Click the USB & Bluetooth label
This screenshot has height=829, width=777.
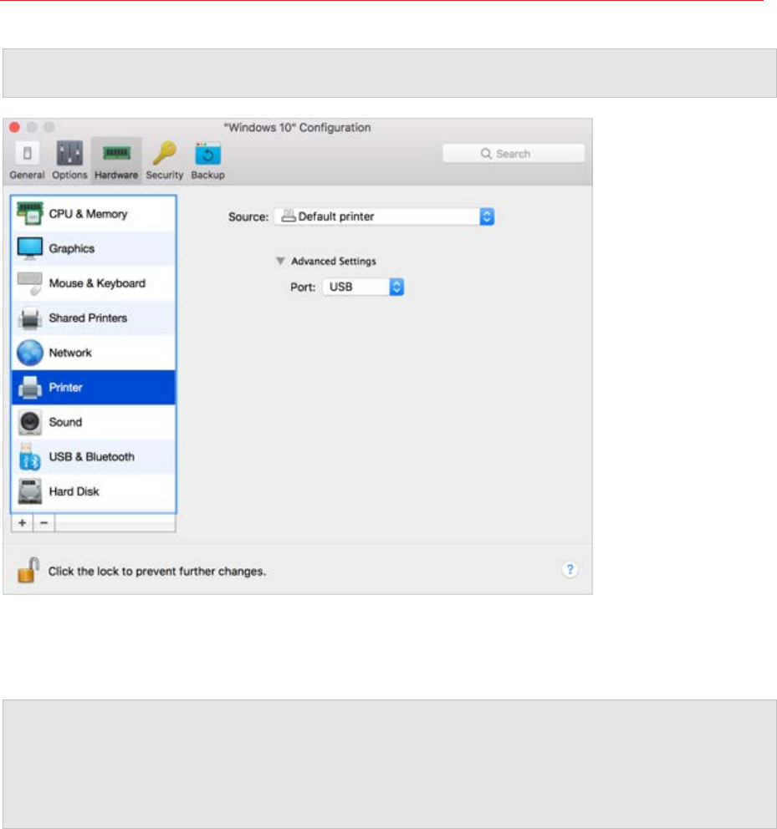pos(91,457)
